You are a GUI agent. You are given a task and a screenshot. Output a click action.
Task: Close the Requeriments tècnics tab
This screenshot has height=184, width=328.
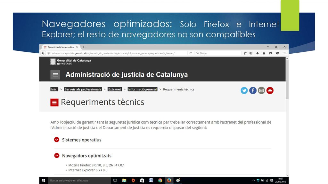[x=77, y=47]
